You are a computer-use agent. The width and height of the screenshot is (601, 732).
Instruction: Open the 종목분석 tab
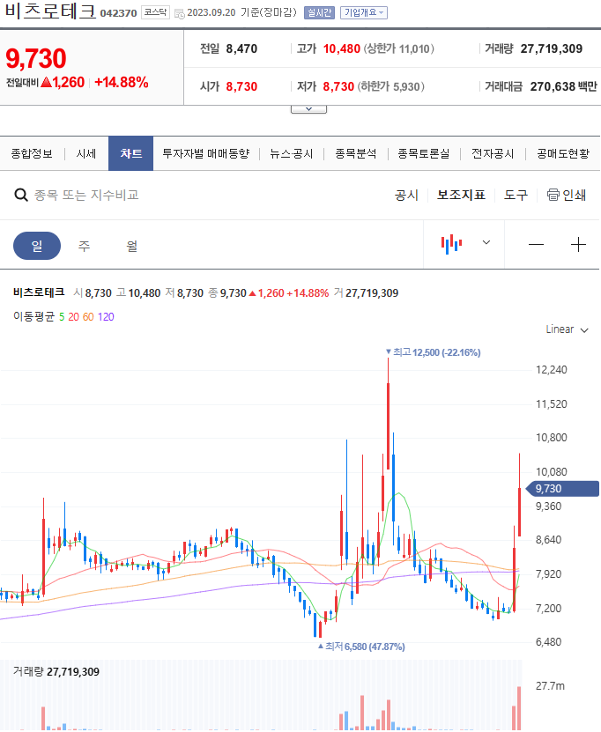coord(356,153)
